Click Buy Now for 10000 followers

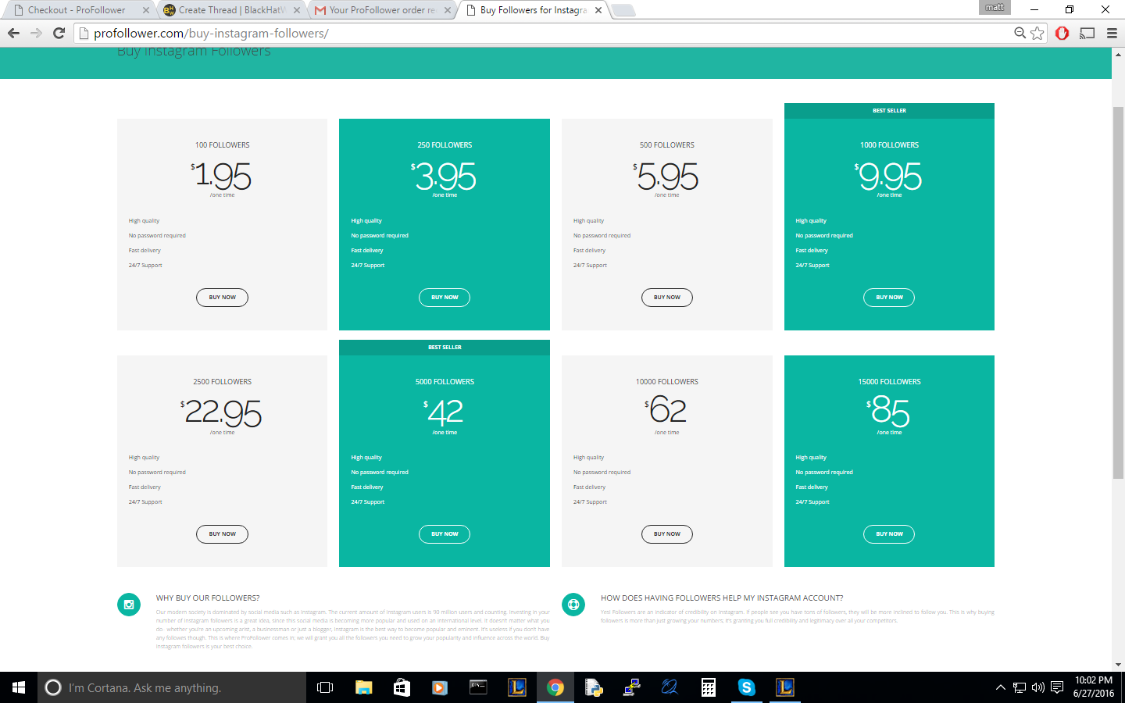[x=667, y=534]
